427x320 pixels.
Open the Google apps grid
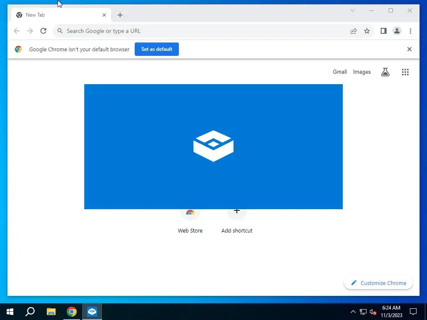coord(405,72)
